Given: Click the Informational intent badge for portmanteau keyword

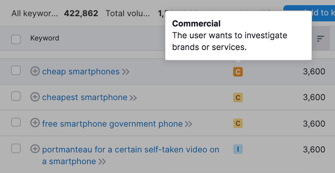Looking at the screenshot, I should pyautogui.click(x=238, y=149).
